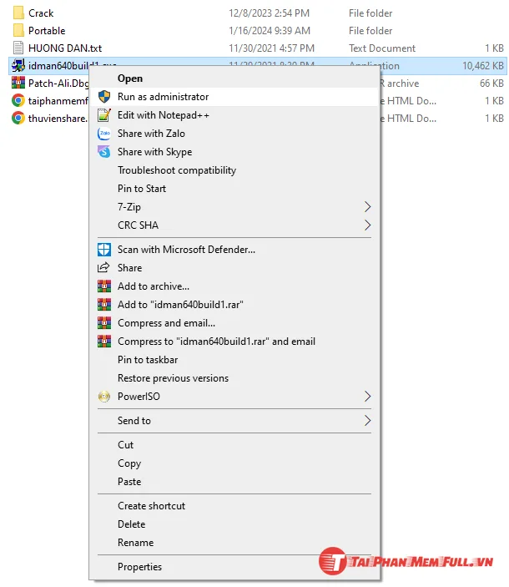This screenshot has height=587, width=509.
Task: Select the thuvienshare file name
Action: tap(58, 119)
